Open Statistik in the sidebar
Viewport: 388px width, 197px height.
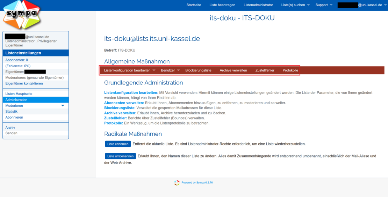12,112
